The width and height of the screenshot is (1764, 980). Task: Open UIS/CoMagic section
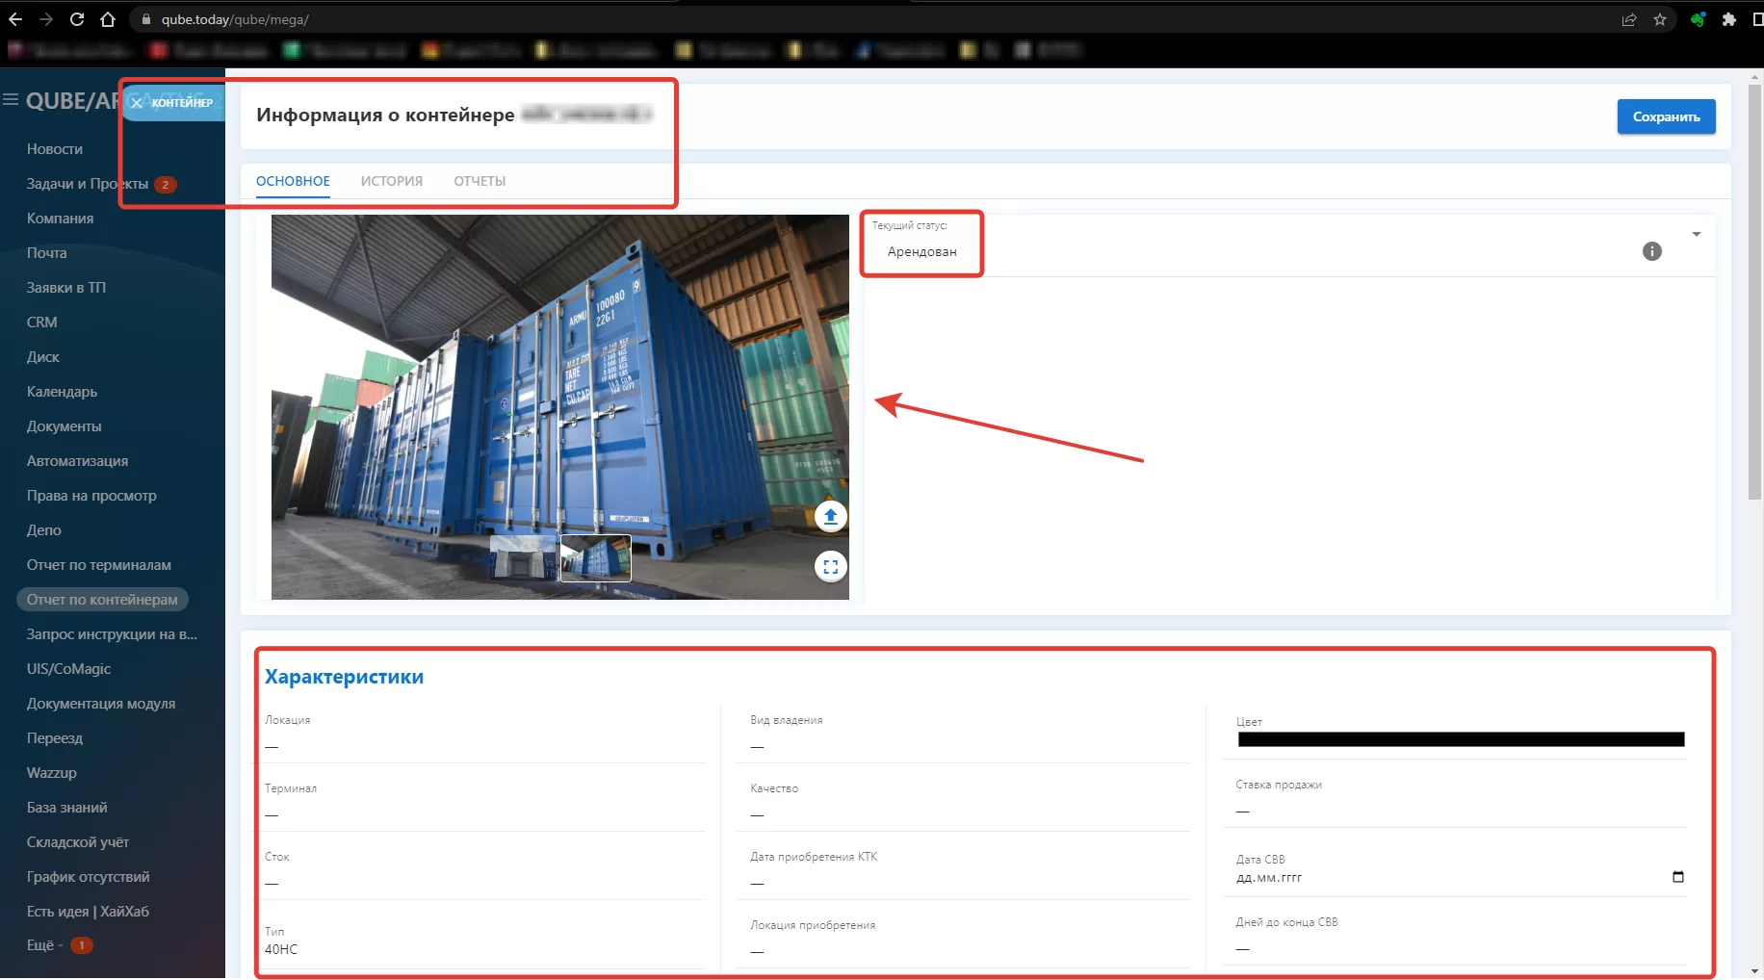click(68, 669)
